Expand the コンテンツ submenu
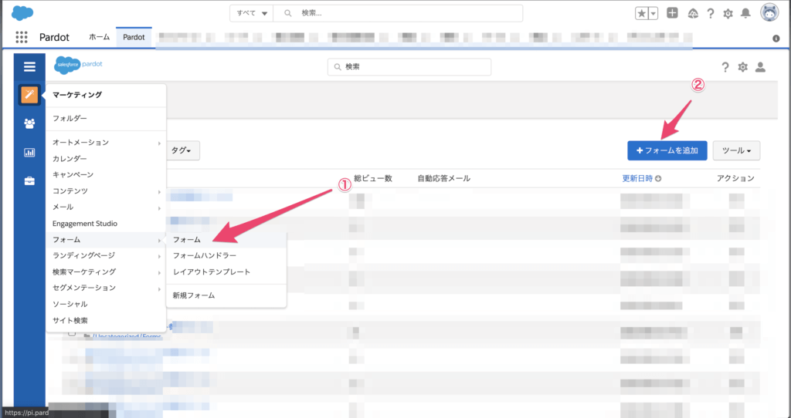 [106, 191]
